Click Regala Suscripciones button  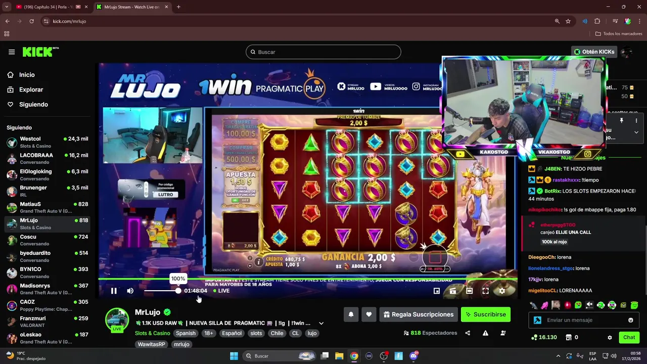tap(419, 314)
